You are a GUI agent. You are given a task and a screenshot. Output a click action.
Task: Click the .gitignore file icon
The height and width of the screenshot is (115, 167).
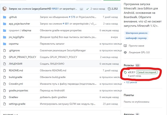(4, 50)
